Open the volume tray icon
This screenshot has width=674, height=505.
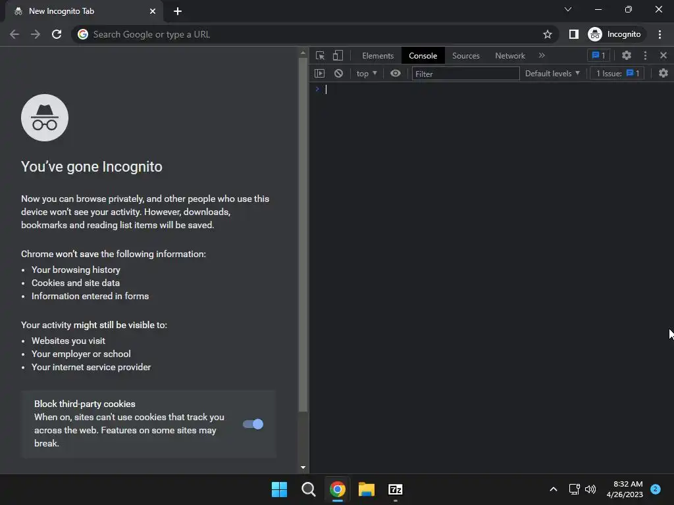(590, 489)
